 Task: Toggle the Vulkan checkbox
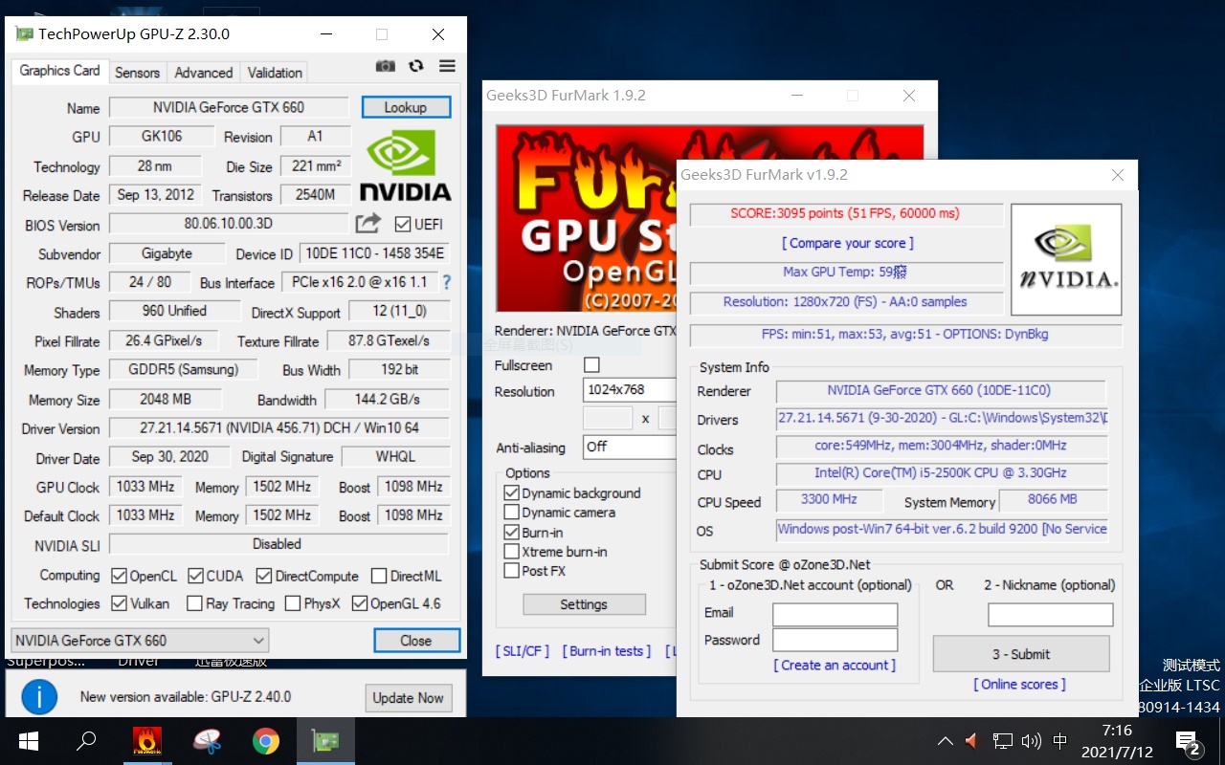tap(120, 603)
